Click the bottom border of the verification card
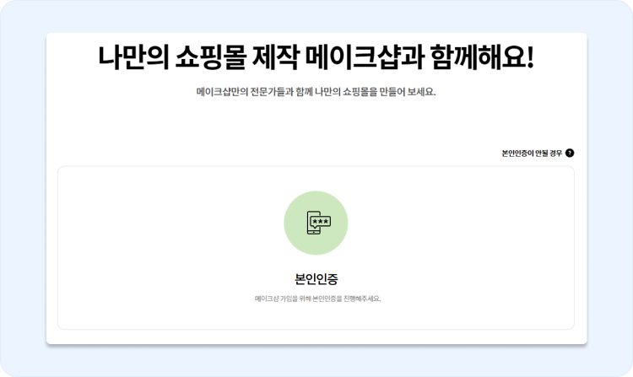Screen dimensions: 633x377 [x=316, y=329]
